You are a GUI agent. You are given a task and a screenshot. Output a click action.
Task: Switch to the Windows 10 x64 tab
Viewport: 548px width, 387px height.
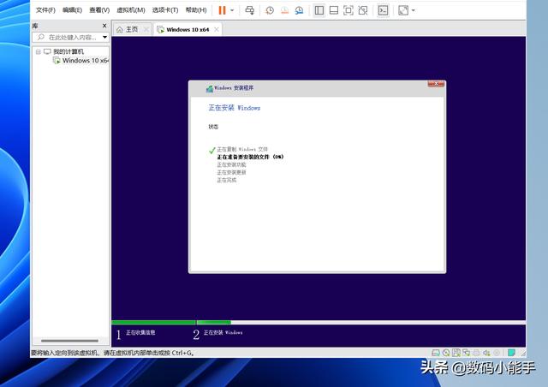[x=188, y=30]
